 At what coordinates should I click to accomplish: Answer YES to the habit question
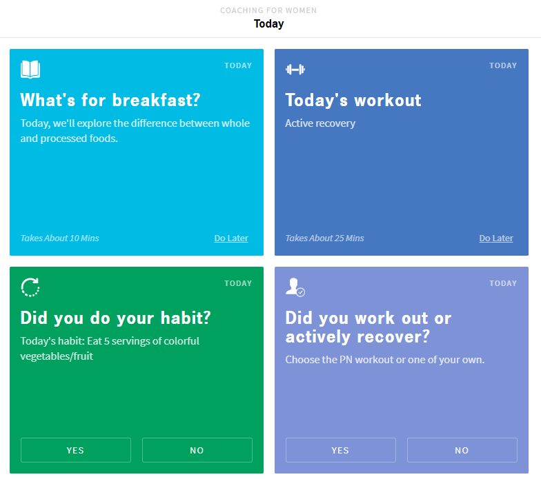(x=75, y=450)
